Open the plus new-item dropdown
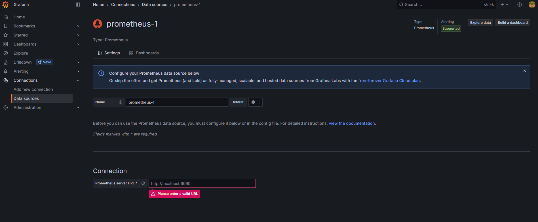This screenshot has width=538, height=222. coord(504,5)
